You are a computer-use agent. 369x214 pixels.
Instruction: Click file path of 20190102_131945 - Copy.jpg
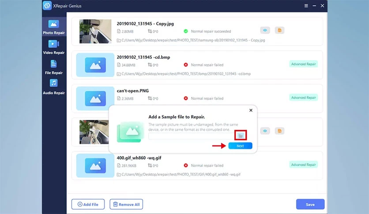[193, 40]
